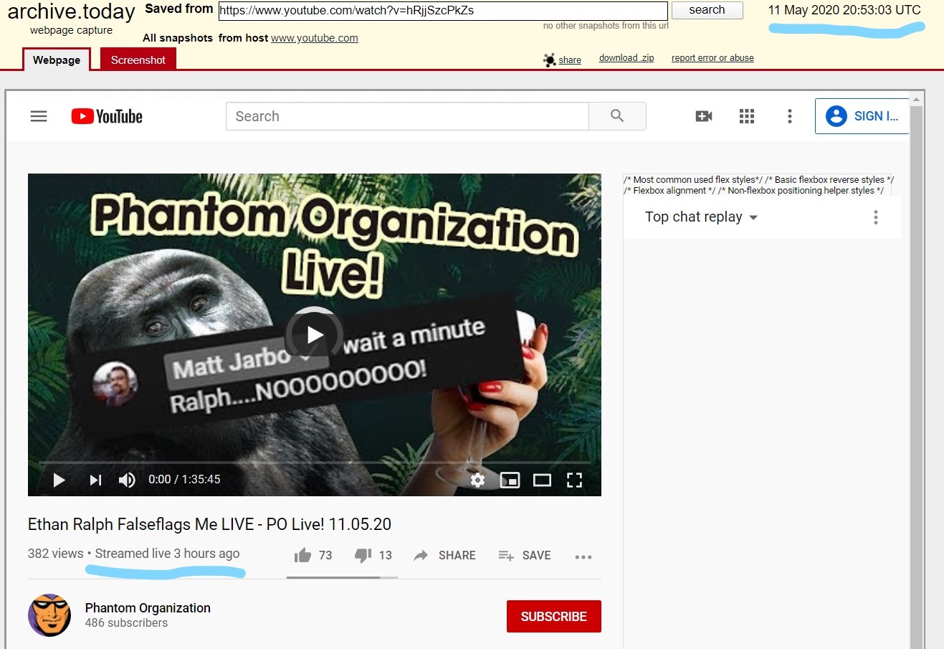Image resolution: width=944 pixels, height=649 pixels.
Task: Open the download .zip link
Action: (x=626, y=58)
